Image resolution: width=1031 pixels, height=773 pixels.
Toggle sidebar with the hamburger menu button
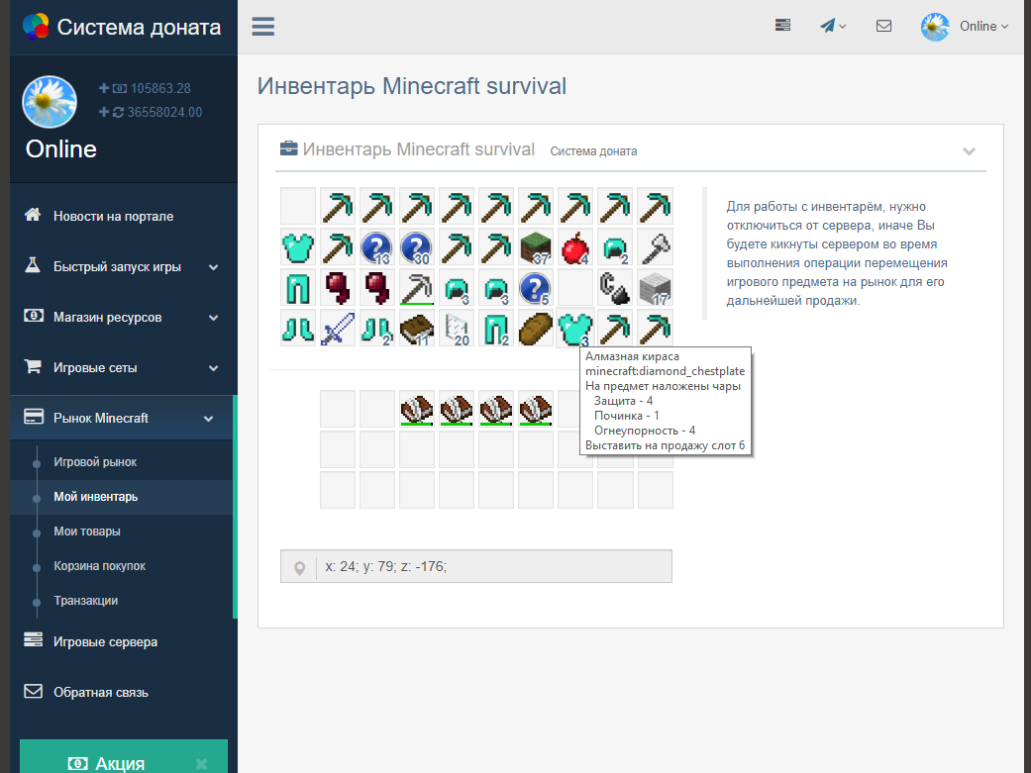262,27
